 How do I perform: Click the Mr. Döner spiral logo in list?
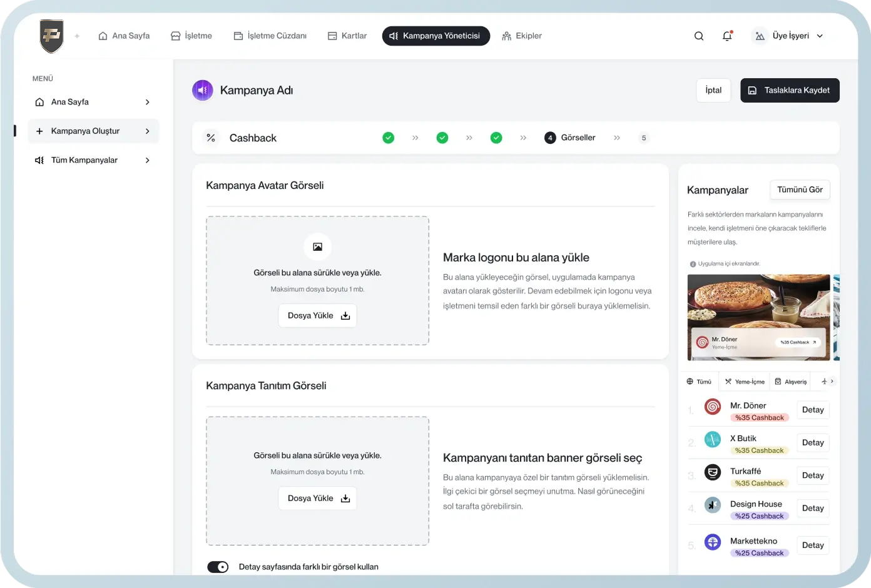713,407
